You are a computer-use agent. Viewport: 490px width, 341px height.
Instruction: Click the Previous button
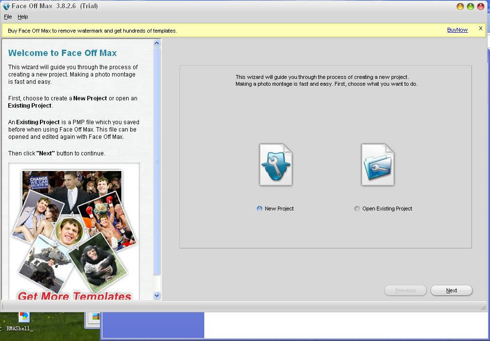click(405, 290)
